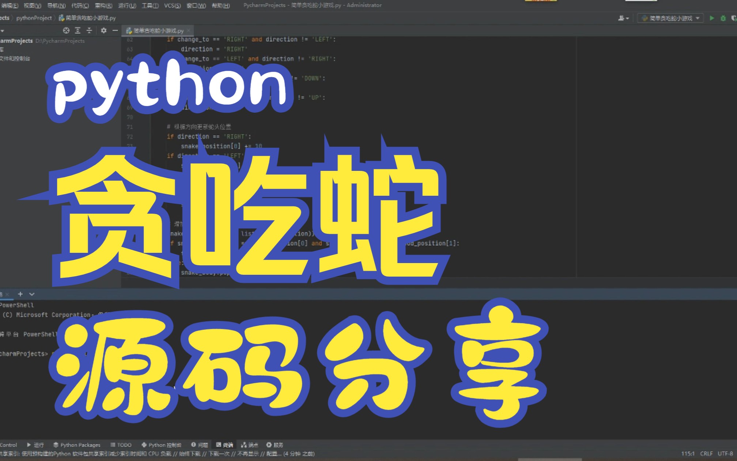Toggle the 终端 tool window
737x461 pixels.
[x=224, y=445]
